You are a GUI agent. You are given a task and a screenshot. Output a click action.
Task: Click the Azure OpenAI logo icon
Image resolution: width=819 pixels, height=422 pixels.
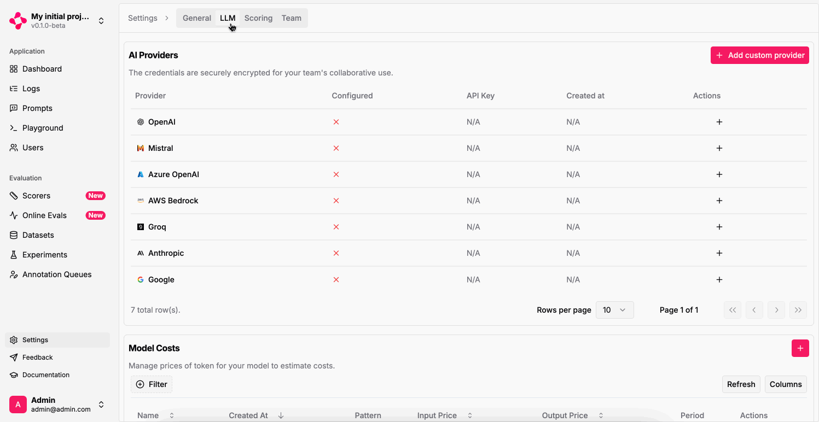(141, 174)
